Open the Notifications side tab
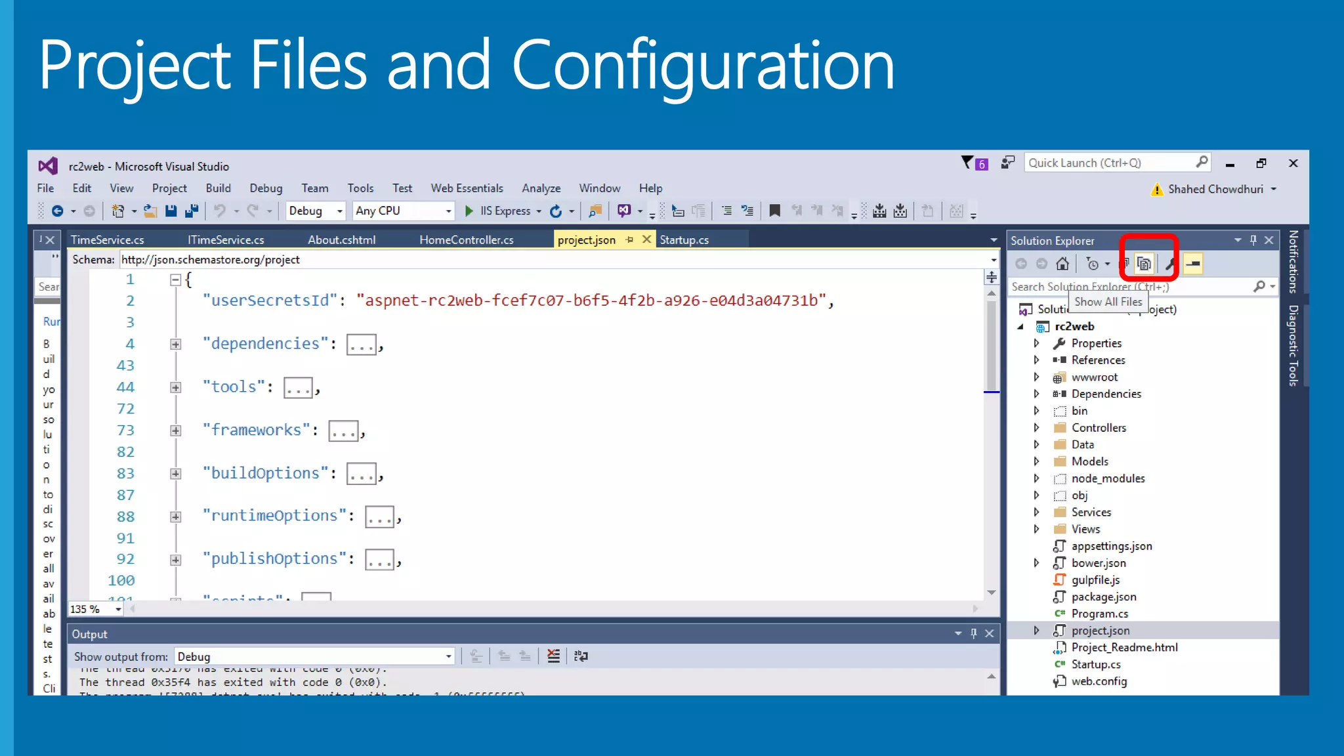 1293,261
